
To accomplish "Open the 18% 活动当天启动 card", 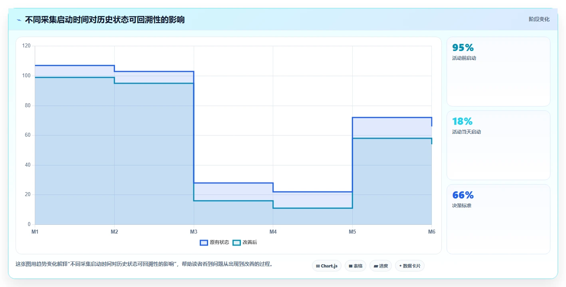I will pos(498,145).
